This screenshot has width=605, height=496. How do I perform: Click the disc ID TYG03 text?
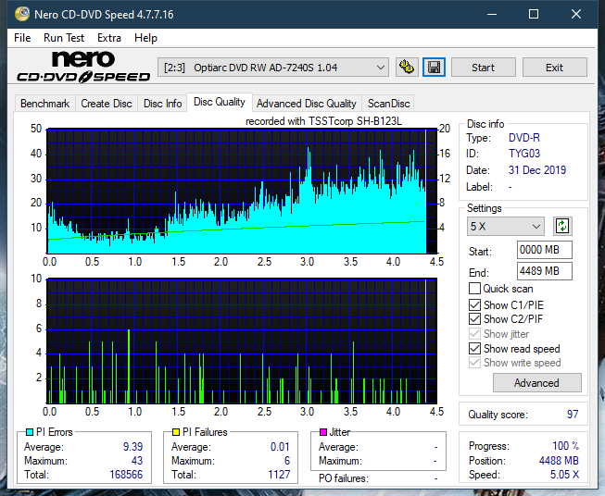pos(524,154)
